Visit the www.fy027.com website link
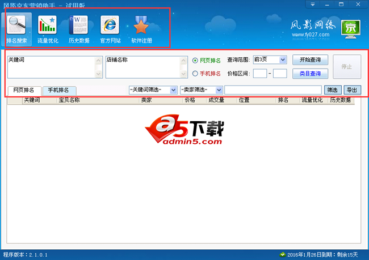 click(x=311, y=35)
